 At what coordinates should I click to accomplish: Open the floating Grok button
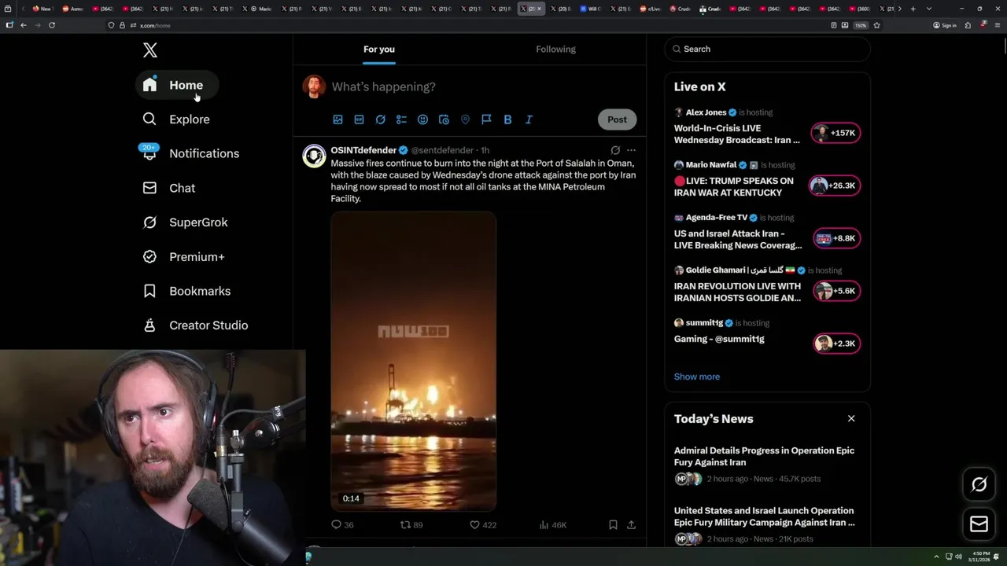[979, 485]
